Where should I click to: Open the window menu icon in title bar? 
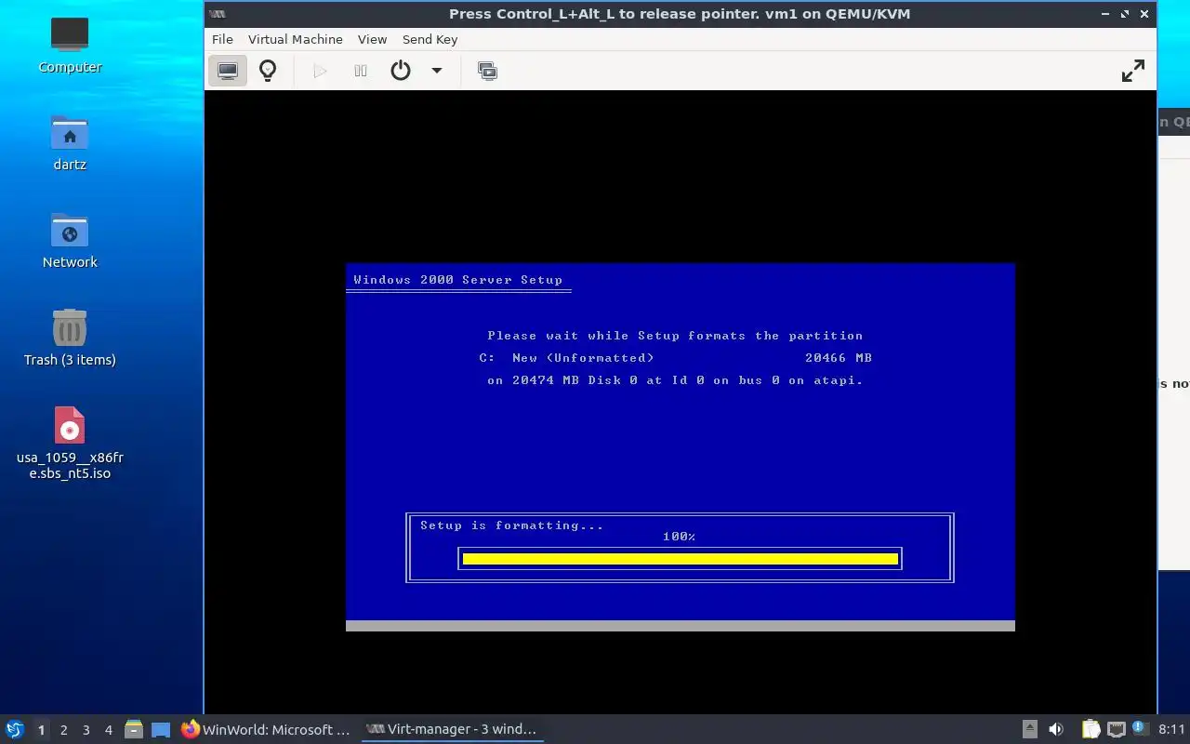pyautogui.click(x=217, y=14)
